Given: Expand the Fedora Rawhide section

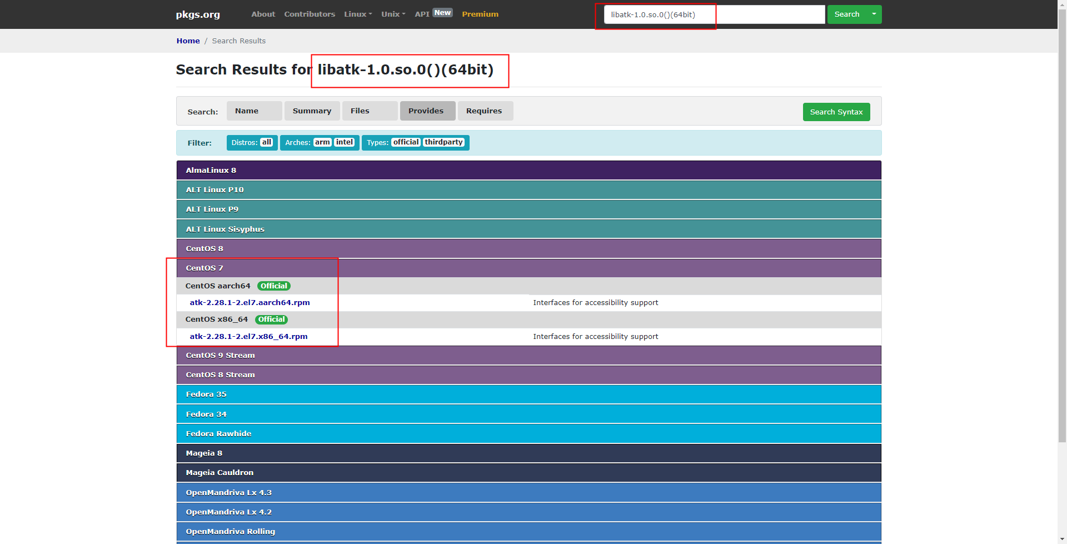Looking at the screenshot, I should 528,433.
